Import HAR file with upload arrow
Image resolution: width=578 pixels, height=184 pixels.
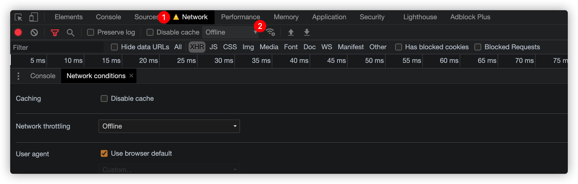[291, 33]
